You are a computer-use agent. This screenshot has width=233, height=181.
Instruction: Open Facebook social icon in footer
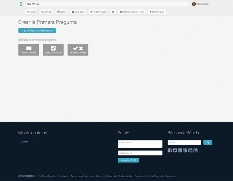pyautogui.click(x=170, y=150)
